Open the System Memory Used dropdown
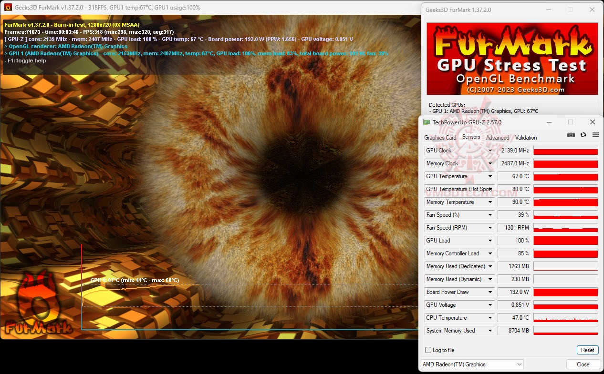The height and width of the screenshot is (374, 604). coord(490,331)
